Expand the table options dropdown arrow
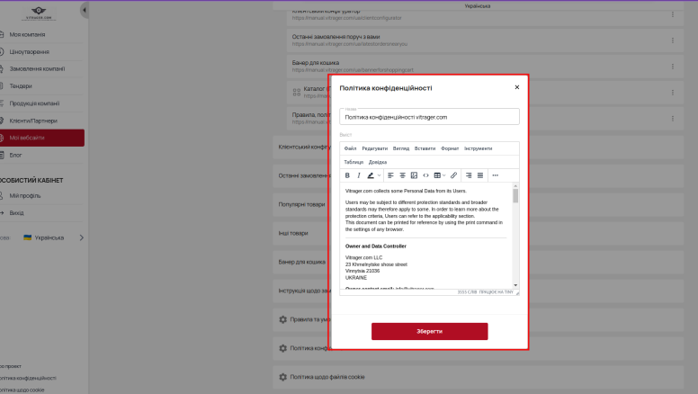 443,175
